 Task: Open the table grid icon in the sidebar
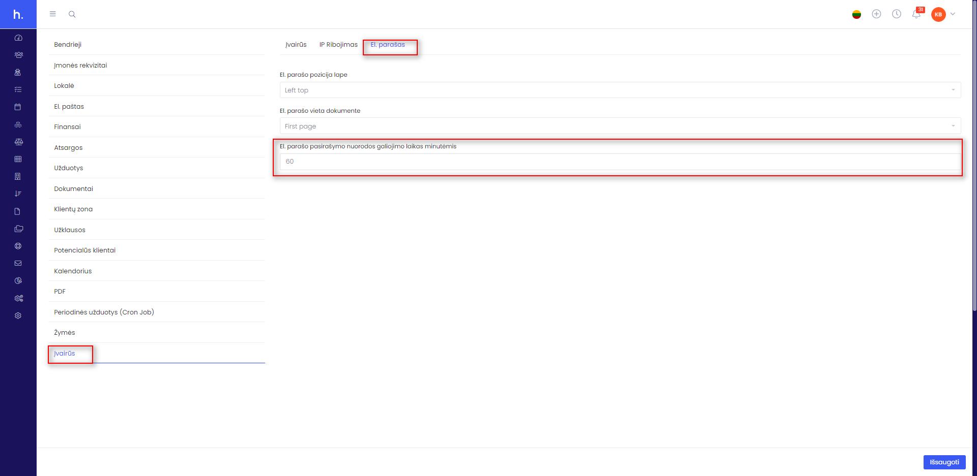coord(18,159)
